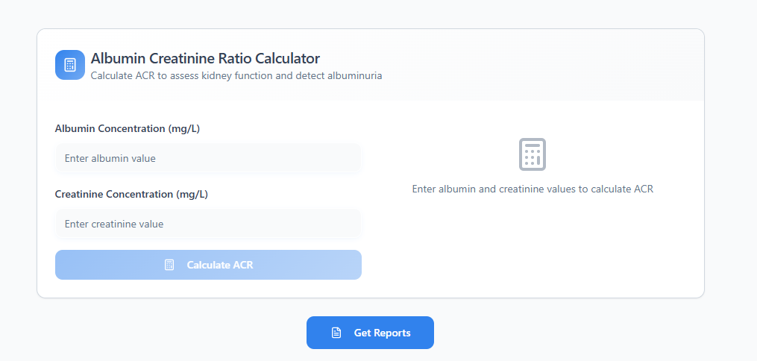
Task: Click the large gray calculator placeholder icon
Action: [x=533, y=154]
